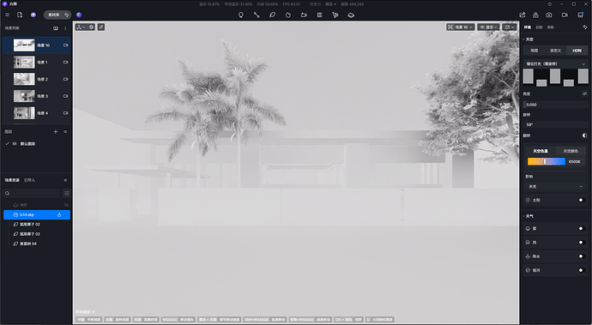Click the file import icon beside the menu

(20, 15)
